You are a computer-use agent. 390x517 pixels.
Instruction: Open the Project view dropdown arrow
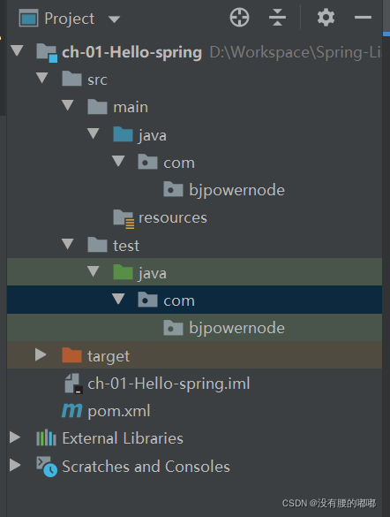tap(114, 19)
